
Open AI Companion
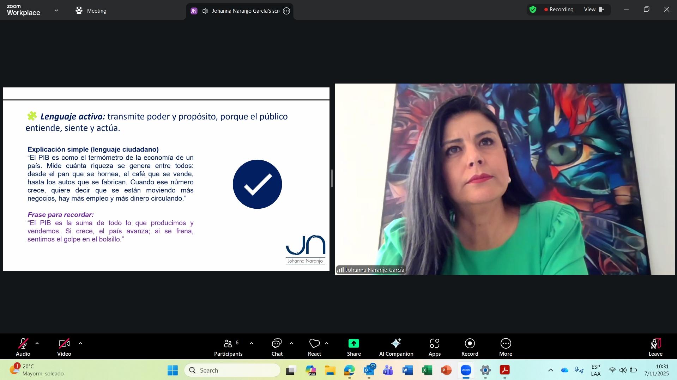coord(396,347)
